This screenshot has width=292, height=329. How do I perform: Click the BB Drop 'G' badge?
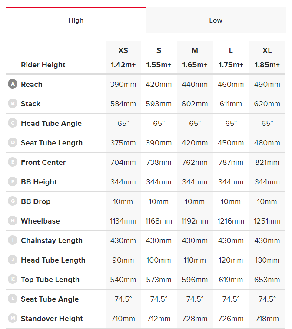pyautogui.click(x=13, y=201)
